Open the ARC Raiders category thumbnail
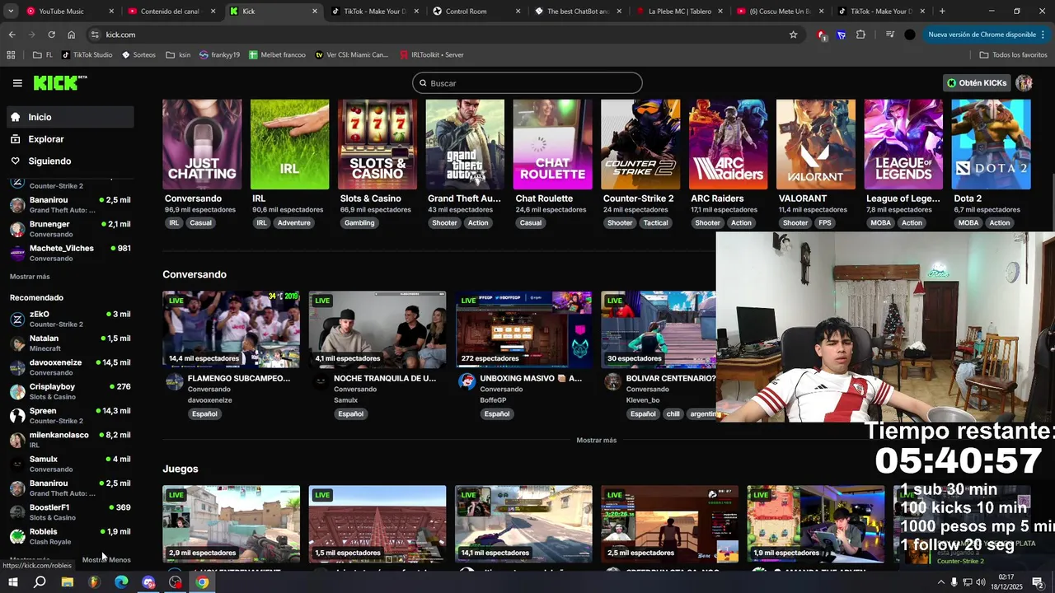This screenshot has height=593, width=1055. coord(729,145)
